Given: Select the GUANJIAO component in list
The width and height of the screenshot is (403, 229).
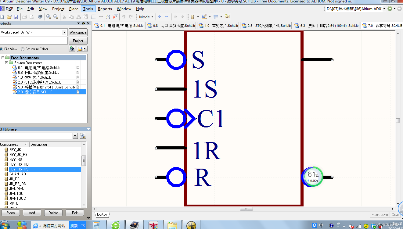Looking at the screenshot, I should (x=17, y=174).
